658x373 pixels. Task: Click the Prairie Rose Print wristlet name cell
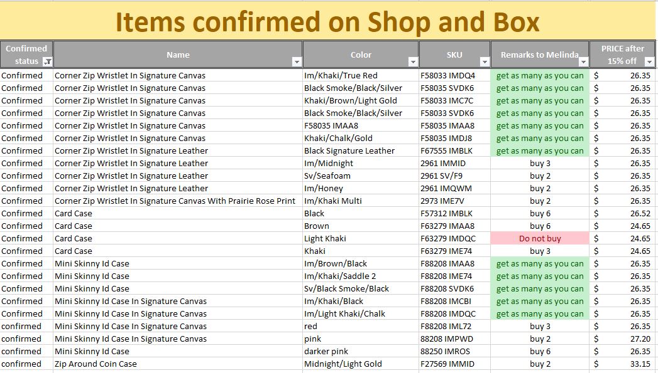click(x=175, y=201)
